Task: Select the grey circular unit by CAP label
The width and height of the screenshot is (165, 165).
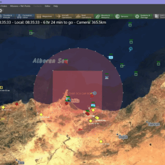Action: pyautogui.click(x=95, y=93)
